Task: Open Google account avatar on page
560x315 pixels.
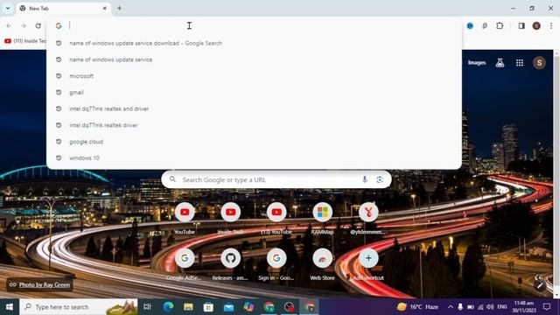Action: [x=539, y=63]
